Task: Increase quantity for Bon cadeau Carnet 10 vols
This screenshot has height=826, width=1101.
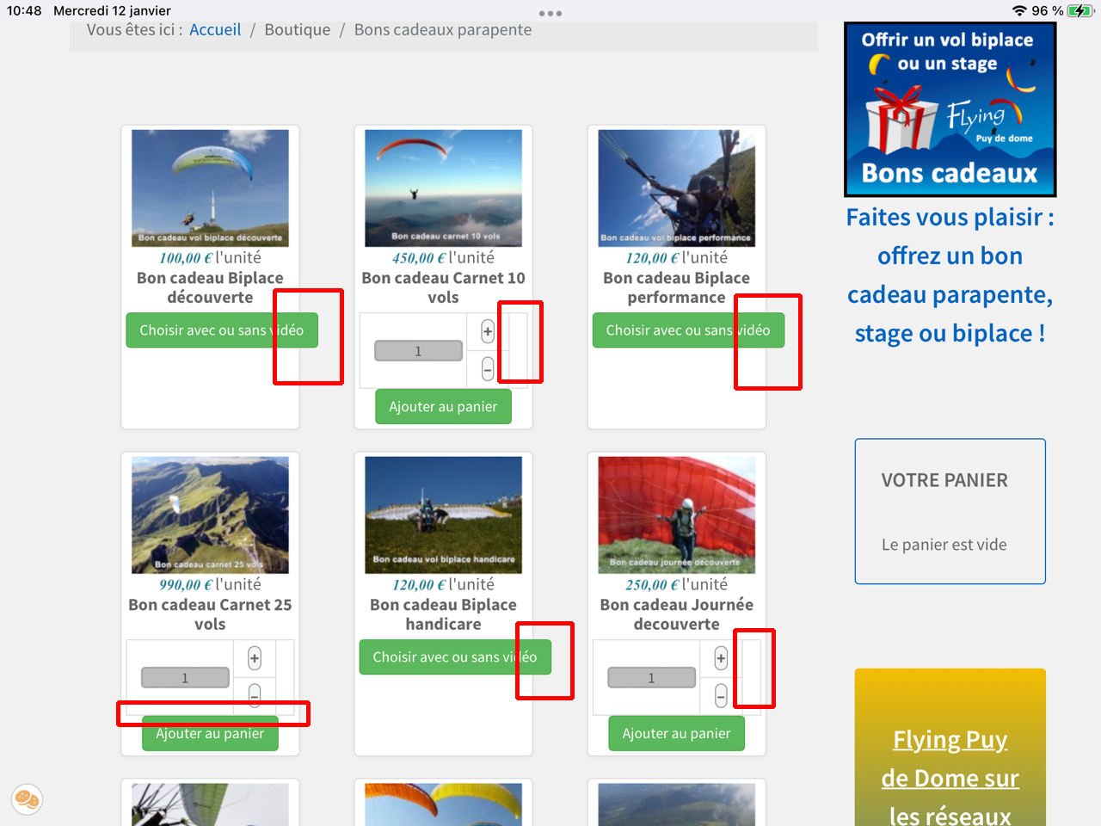Action: tap(488, 331)
